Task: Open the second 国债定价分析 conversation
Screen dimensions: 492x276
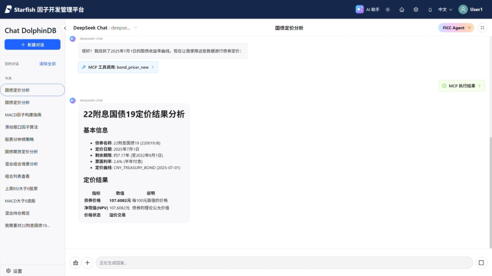Action: [x=32, y=102]
